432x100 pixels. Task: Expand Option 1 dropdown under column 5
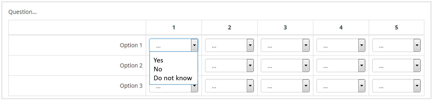point(396,45)
